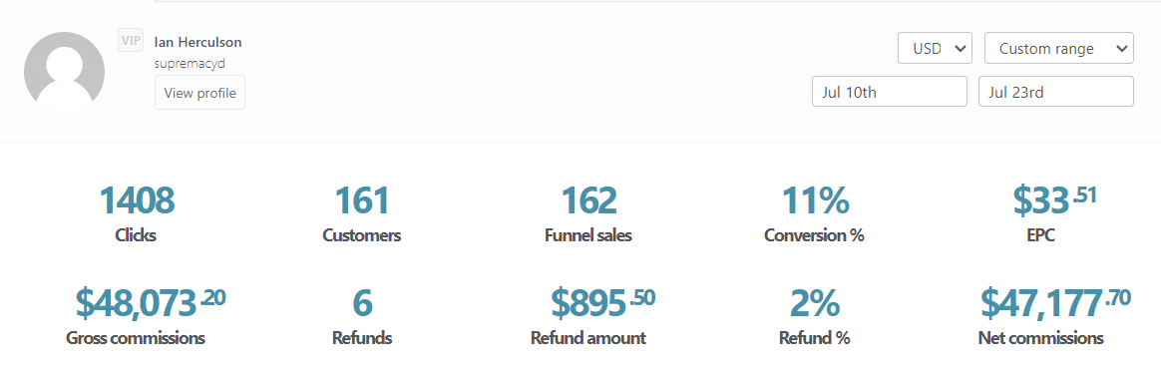Select the 1408 Clicks statistic
1161x371 pixels.
pyautogui.click(x=137, y=199)
